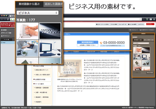Click the ログアウト link
Screen dimensions: 156x109
click(x=141, y=24)
